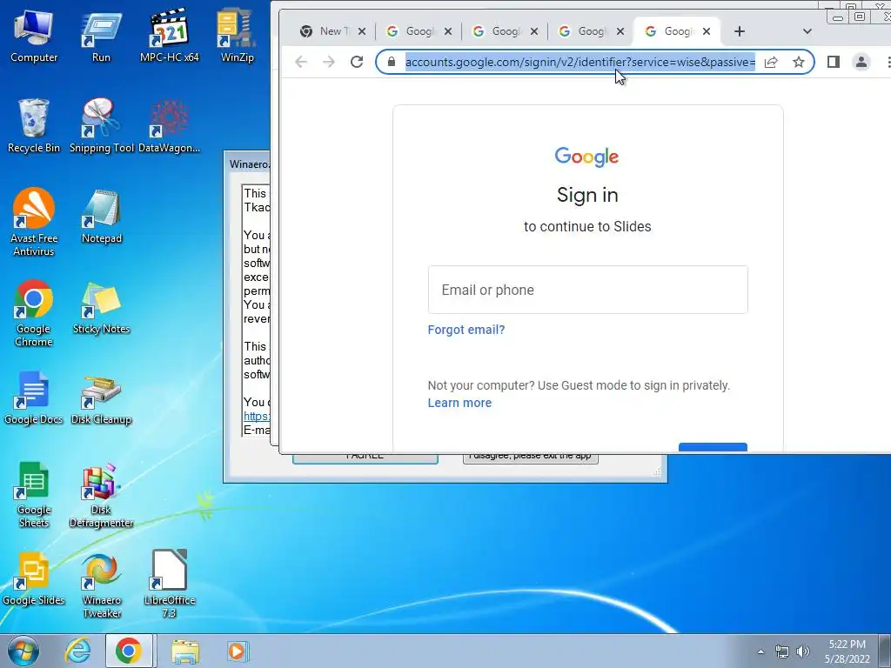View site info via padlock icon
The height and width of the screenshot is (668, 891).
pyautogui.click(x=391, y=62)
